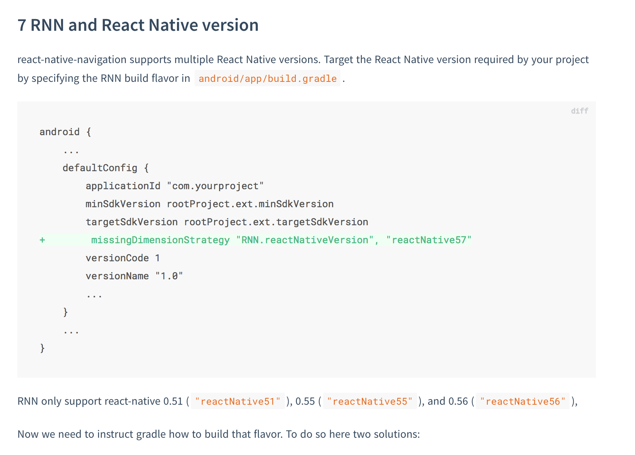Click the inline code "reactNative55"

pyautogui.click(x=370, y=401)
